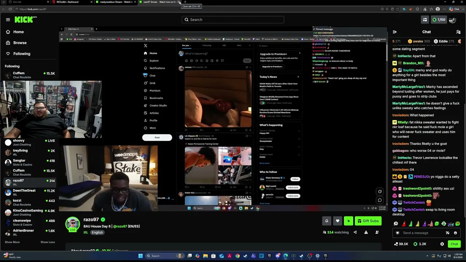
Task: Go back in the browser
Action: point(4,9)
